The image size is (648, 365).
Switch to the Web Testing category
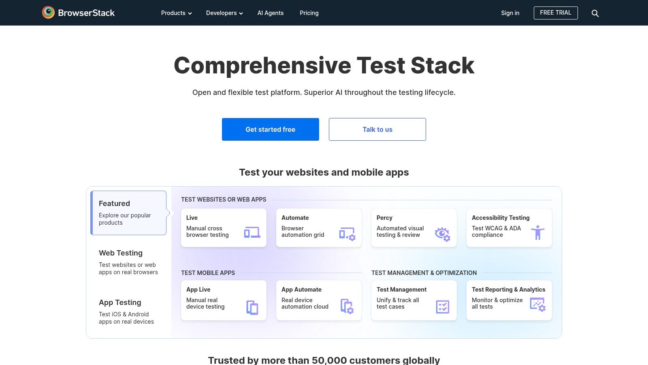[x=120, y=253]
